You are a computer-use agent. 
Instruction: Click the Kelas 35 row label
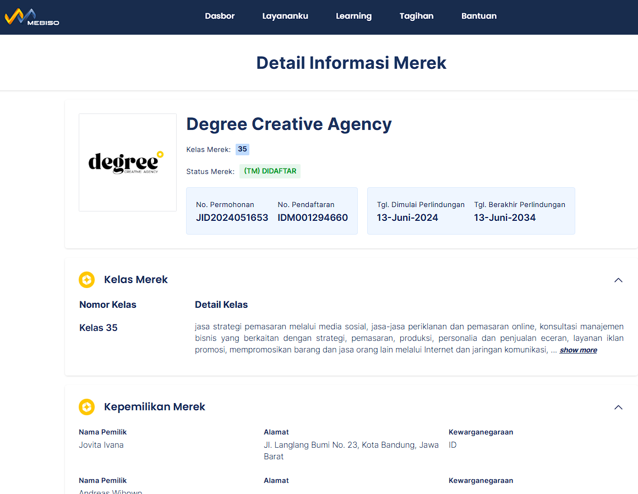click(x=99, y=328)
